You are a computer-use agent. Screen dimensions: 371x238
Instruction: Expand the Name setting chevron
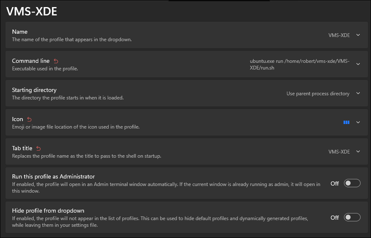click(x=358, y=35)
